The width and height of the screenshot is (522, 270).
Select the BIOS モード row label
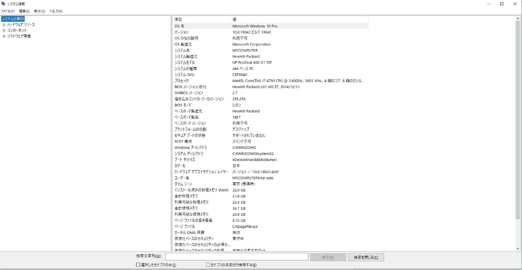(183, 105)
